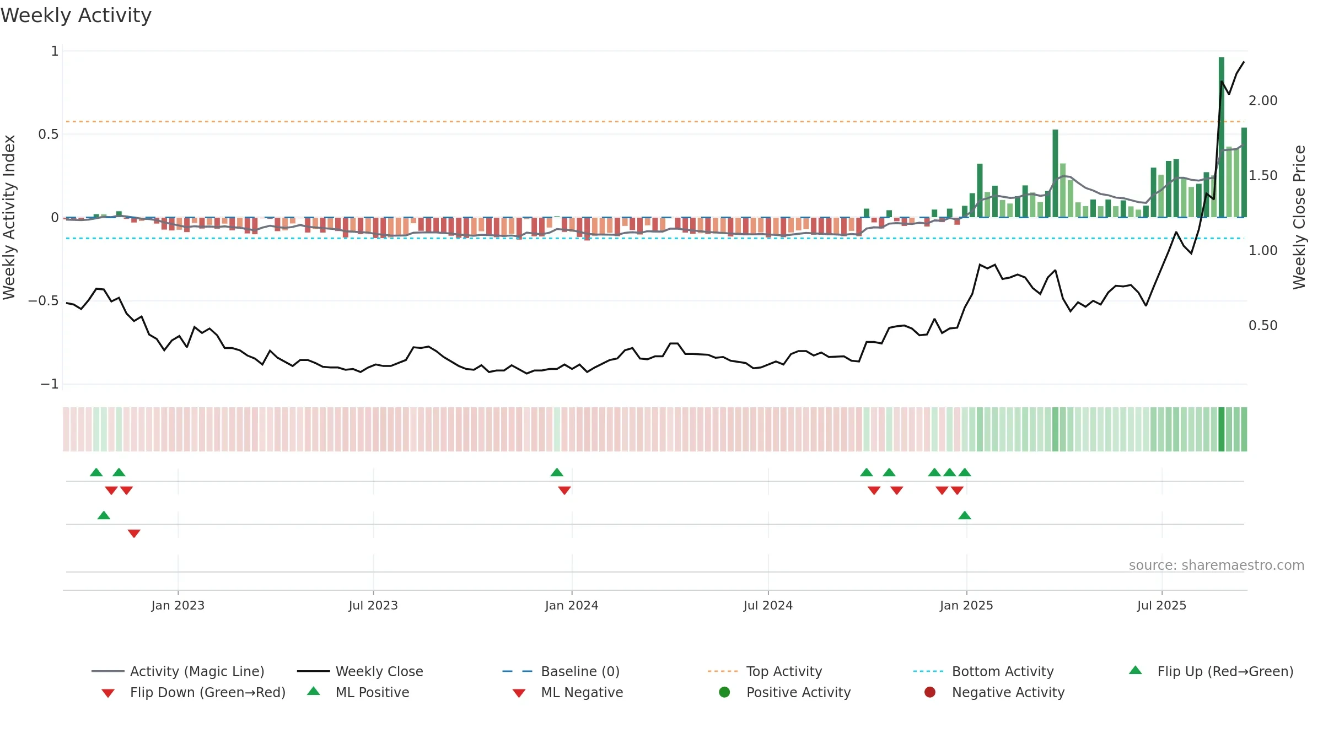Click the Weekly Close Price axis title

pyautogui.click(x=1299, y=217)
